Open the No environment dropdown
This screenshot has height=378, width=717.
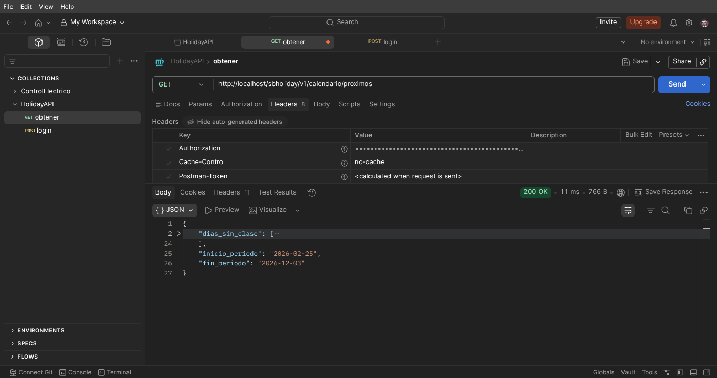tap(668, 42)
